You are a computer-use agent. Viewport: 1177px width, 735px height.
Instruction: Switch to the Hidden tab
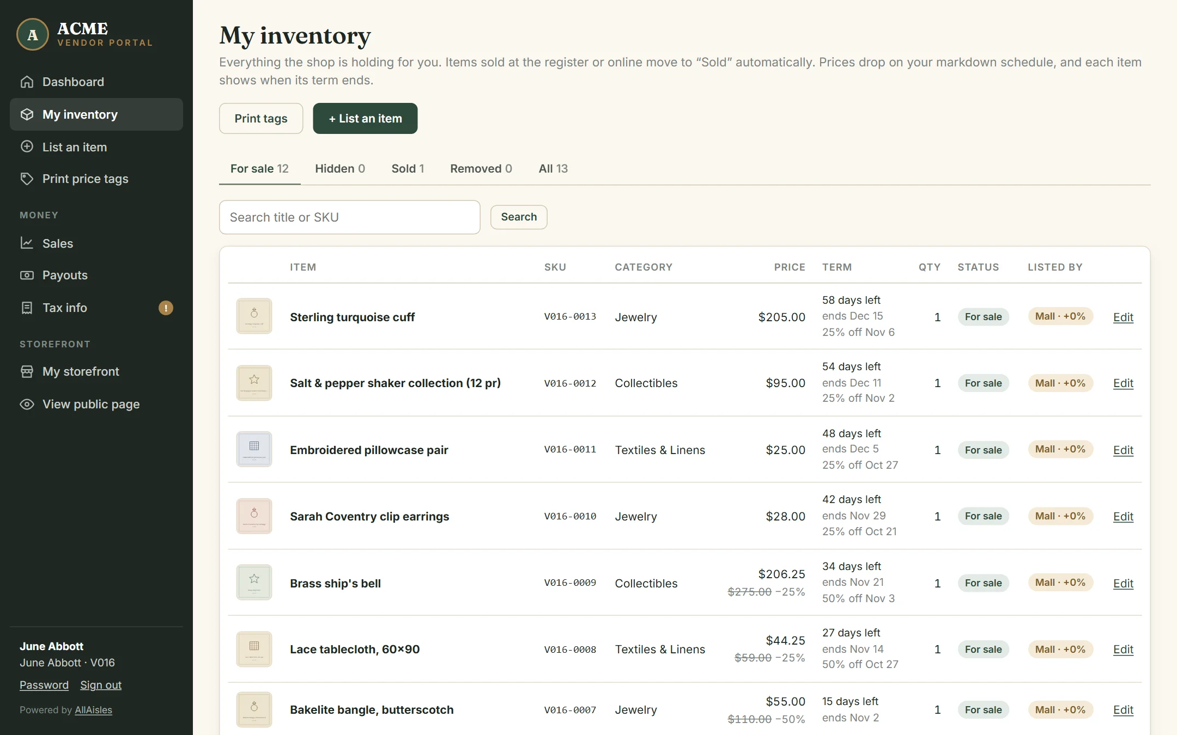point(340,169)
